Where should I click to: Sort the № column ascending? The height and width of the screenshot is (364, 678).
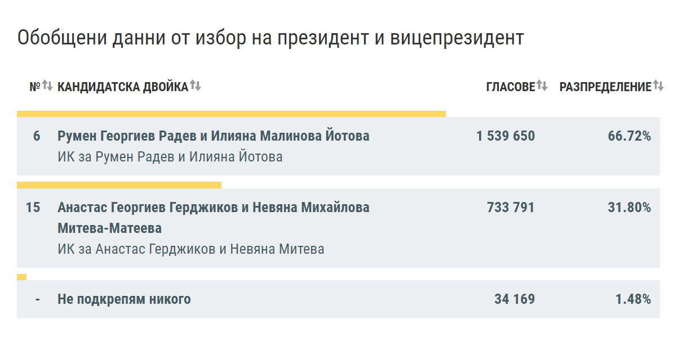point(45,85)
